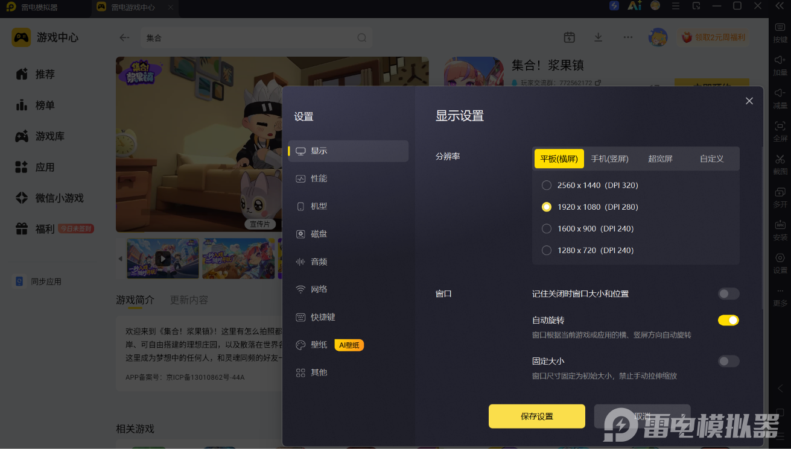791x449 pixels.
Task: Select the second screenshot thumbnail
Action: coord(238,259)
